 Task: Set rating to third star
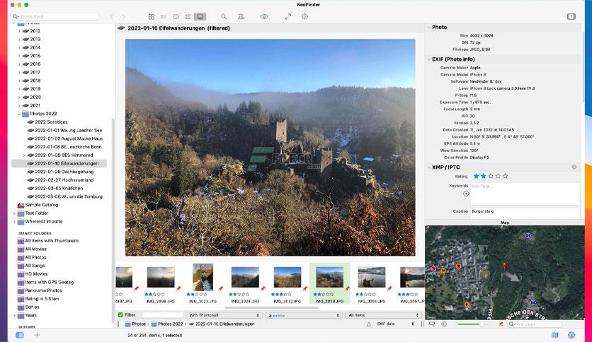click(x=491, y=176)
